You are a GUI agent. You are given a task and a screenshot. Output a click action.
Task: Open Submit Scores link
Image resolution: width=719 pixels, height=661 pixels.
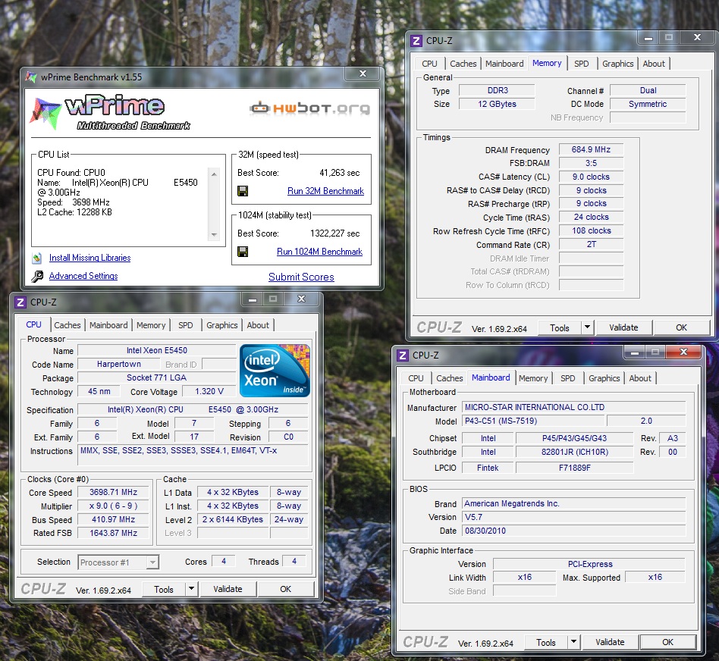coord(301,277)
